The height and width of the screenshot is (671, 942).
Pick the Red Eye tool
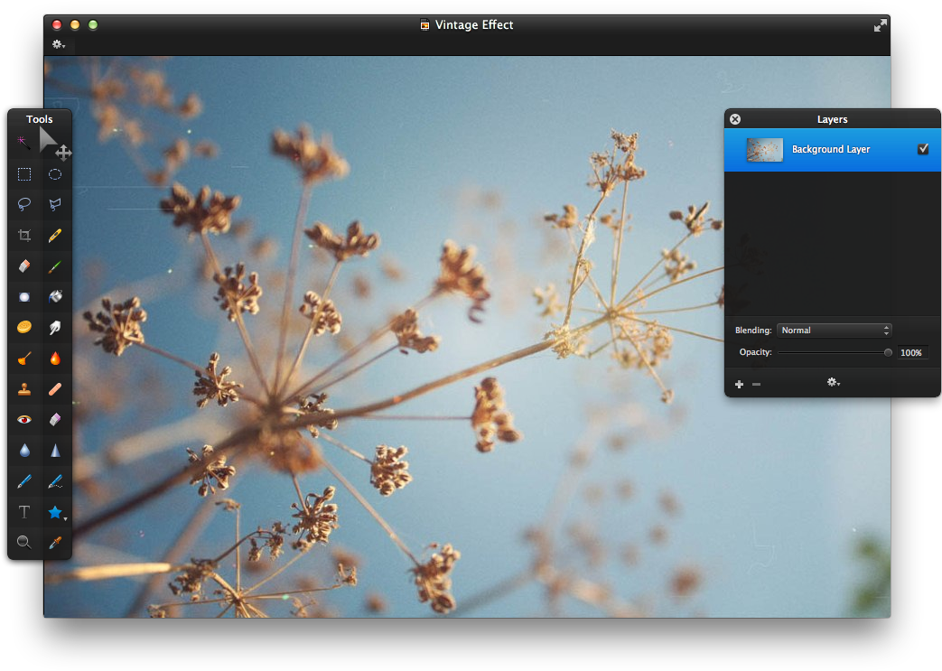point(24,419)
